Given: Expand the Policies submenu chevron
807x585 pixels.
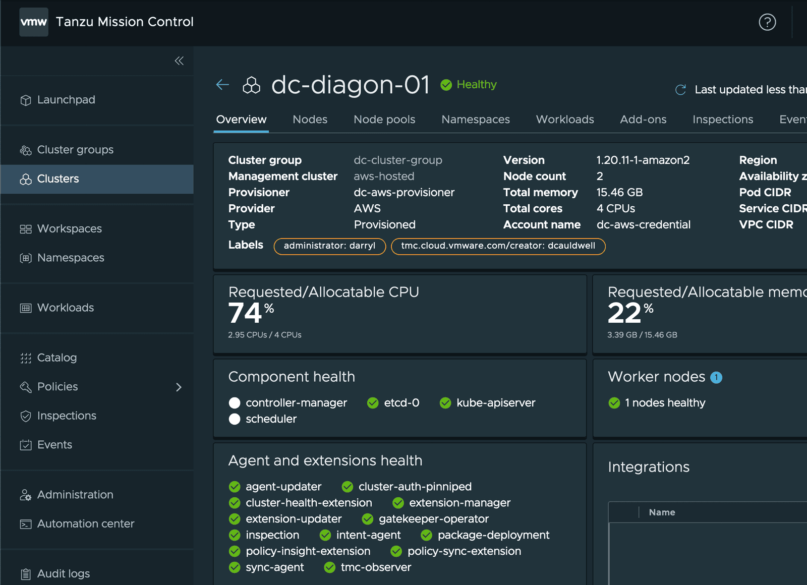Looking at the screenshot, I should (179, 387).
